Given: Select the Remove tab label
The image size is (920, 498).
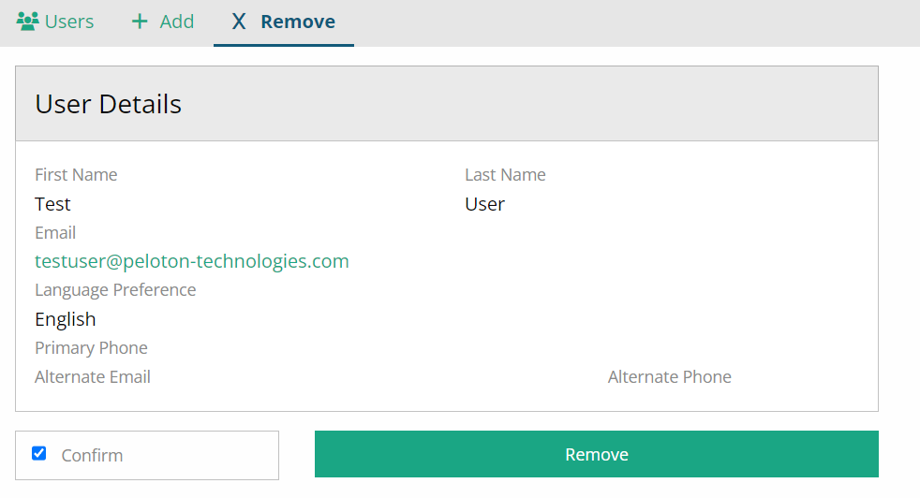Looking at the screenshot, I should 298,22.
